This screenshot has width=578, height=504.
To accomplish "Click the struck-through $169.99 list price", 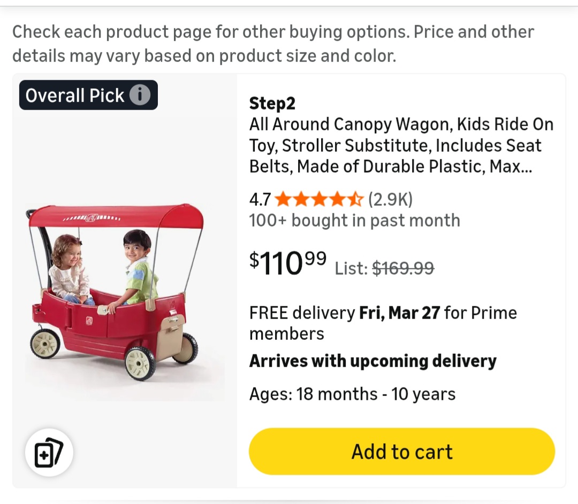I will click(x=402, y=268).
